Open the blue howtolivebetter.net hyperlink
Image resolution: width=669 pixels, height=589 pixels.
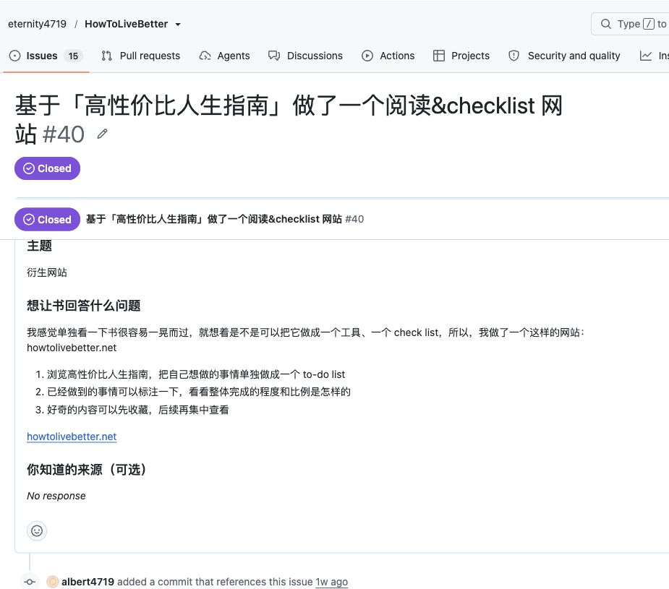[x=72, y=437]
